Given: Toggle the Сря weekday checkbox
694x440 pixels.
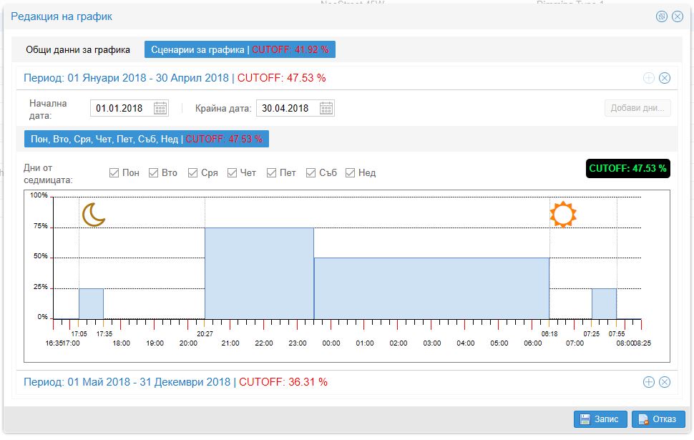Looking at the screenshot, I should click(192, 172).
